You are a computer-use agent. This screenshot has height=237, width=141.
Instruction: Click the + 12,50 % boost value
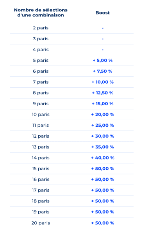click(x=102, y=93)
